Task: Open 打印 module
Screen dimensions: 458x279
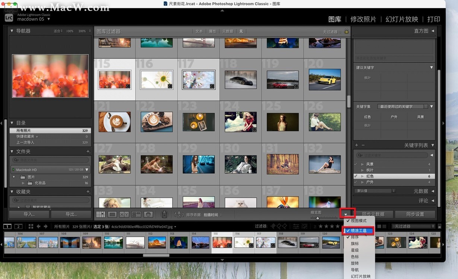Action: pyautogui.click(x=434, y=19)
